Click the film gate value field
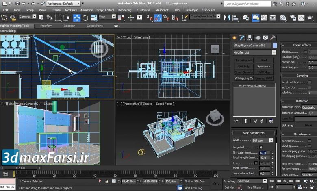317x191 pixels. click(265, 153)
